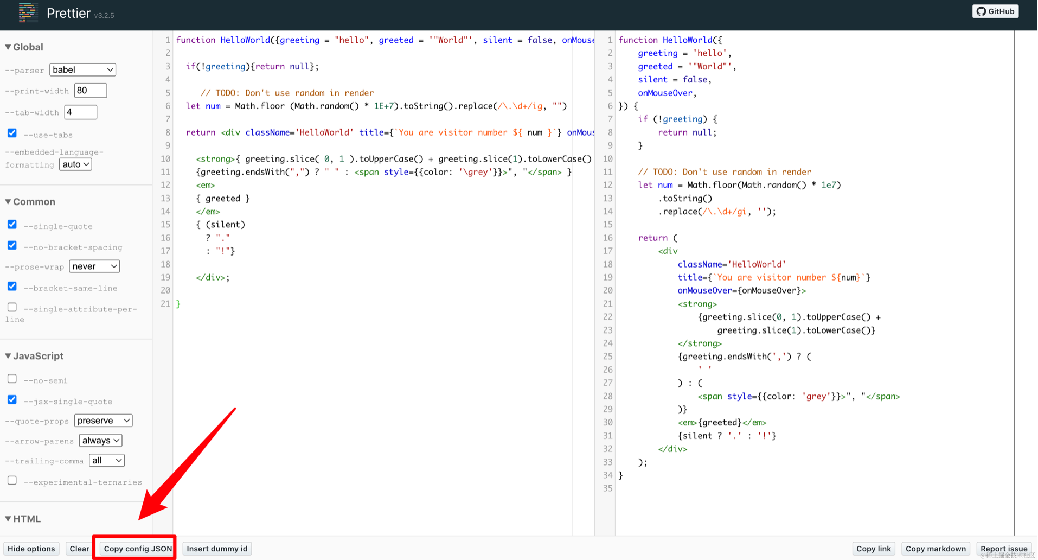The height and width of the screenshot is (560, 1038).
Task: Click '{ greeted }' in the input editor
Action: point(223,198)
